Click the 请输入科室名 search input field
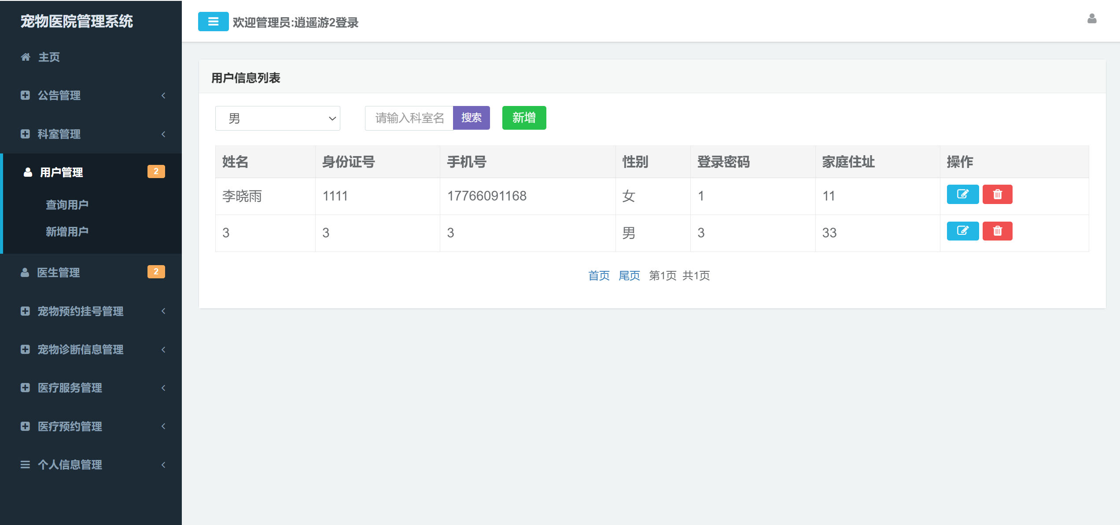This screenshot has height=525, width=1120. (x=409, y=117)
